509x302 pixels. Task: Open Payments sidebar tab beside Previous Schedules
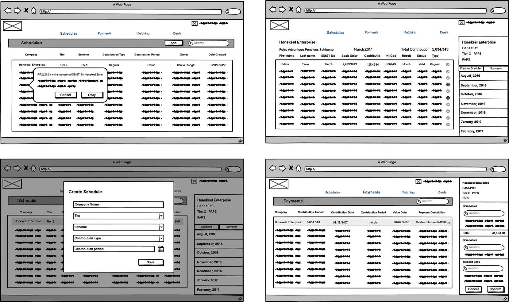coord(496,68)
